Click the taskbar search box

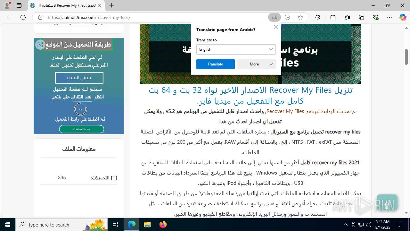[x=62, y=225]
